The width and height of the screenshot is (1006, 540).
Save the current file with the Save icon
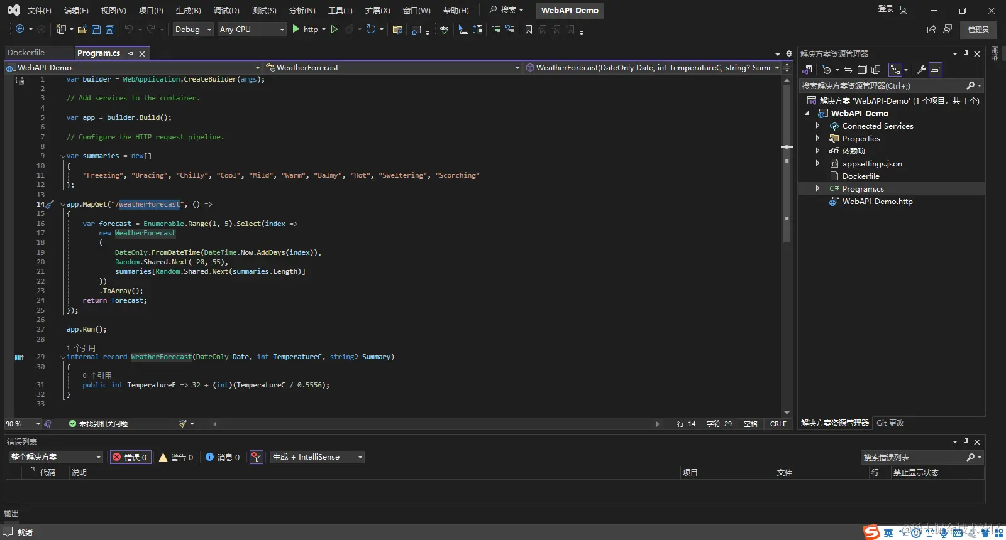coord(96,29)
